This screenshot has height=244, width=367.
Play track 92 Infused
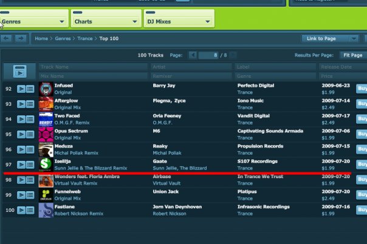point(21,89)
